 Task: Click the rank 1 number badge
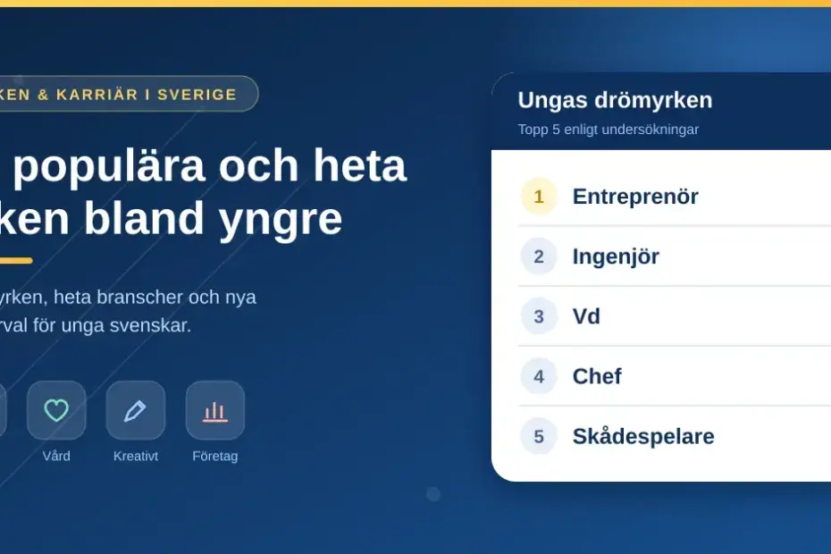tap(539, 197)
